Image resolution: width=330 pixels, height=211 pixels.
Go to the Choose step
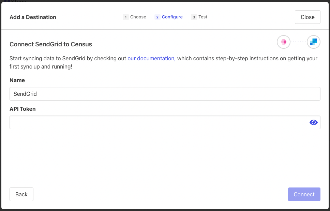tap(138, 17)
